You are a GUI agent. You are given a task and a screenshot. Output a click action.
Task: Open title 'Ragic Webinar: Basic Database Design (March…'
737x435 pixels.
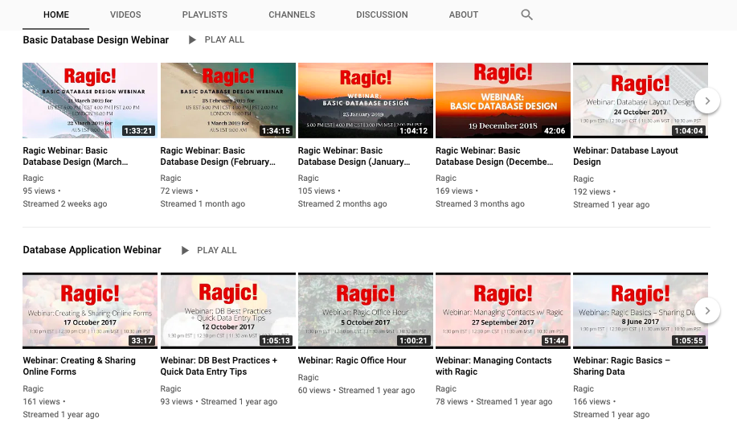point(76,156)
